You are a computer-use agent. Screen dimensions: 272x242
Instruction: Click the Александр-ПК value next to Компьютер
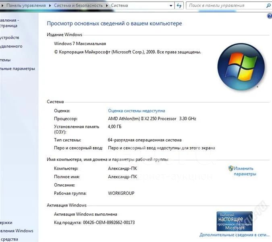[x=123, y=169]
